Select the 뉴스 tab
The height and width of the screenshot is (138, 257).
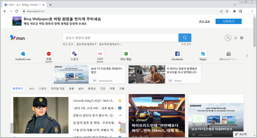click(x=32, y=89)
